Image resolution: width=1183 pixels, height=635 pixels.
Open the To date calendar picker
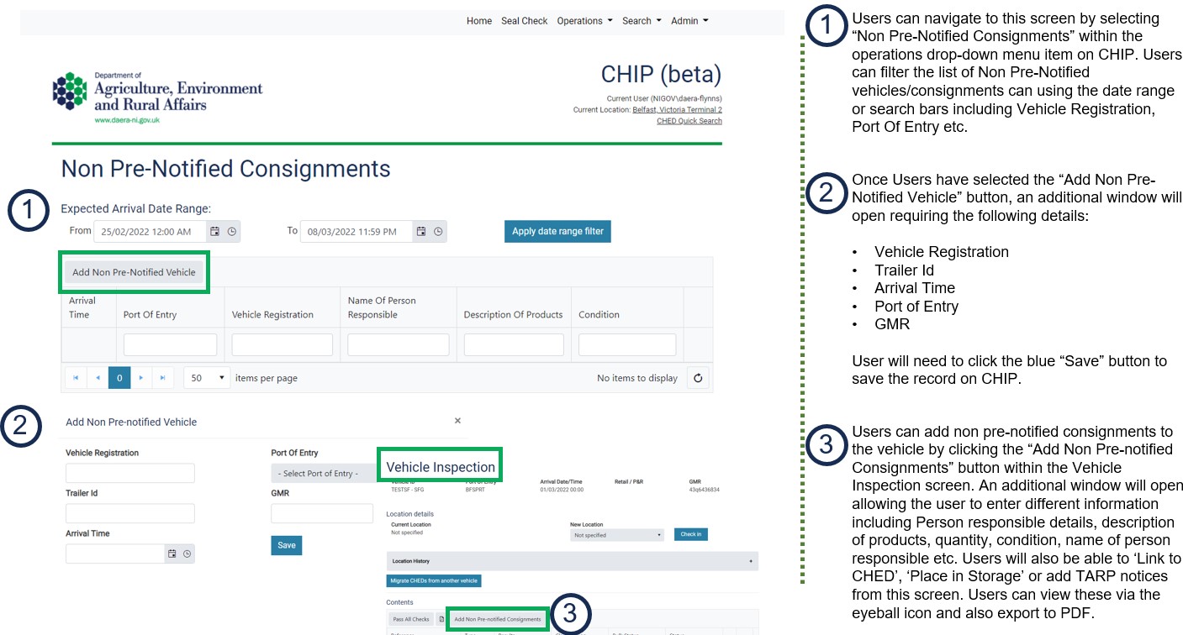point(421,232)
